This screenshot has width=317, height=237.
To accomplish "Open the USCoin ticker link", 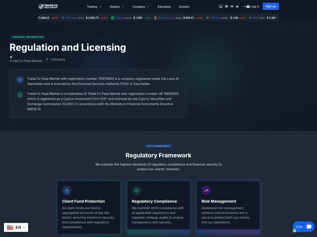I will [215, 18].
